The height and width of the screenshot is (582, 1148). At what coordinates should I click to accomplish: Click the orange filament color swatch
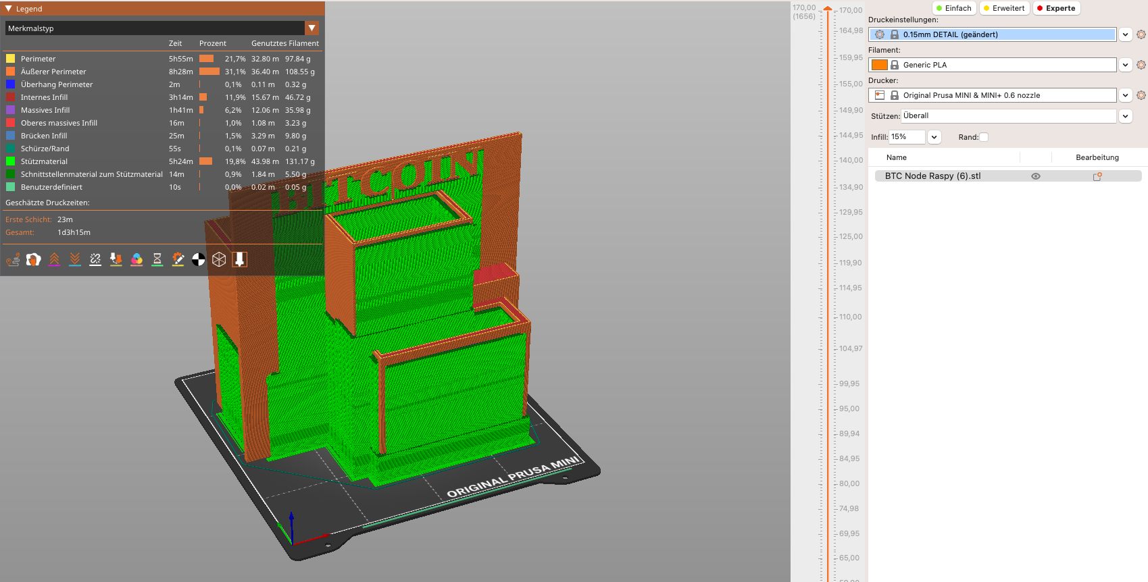point(880,65)
